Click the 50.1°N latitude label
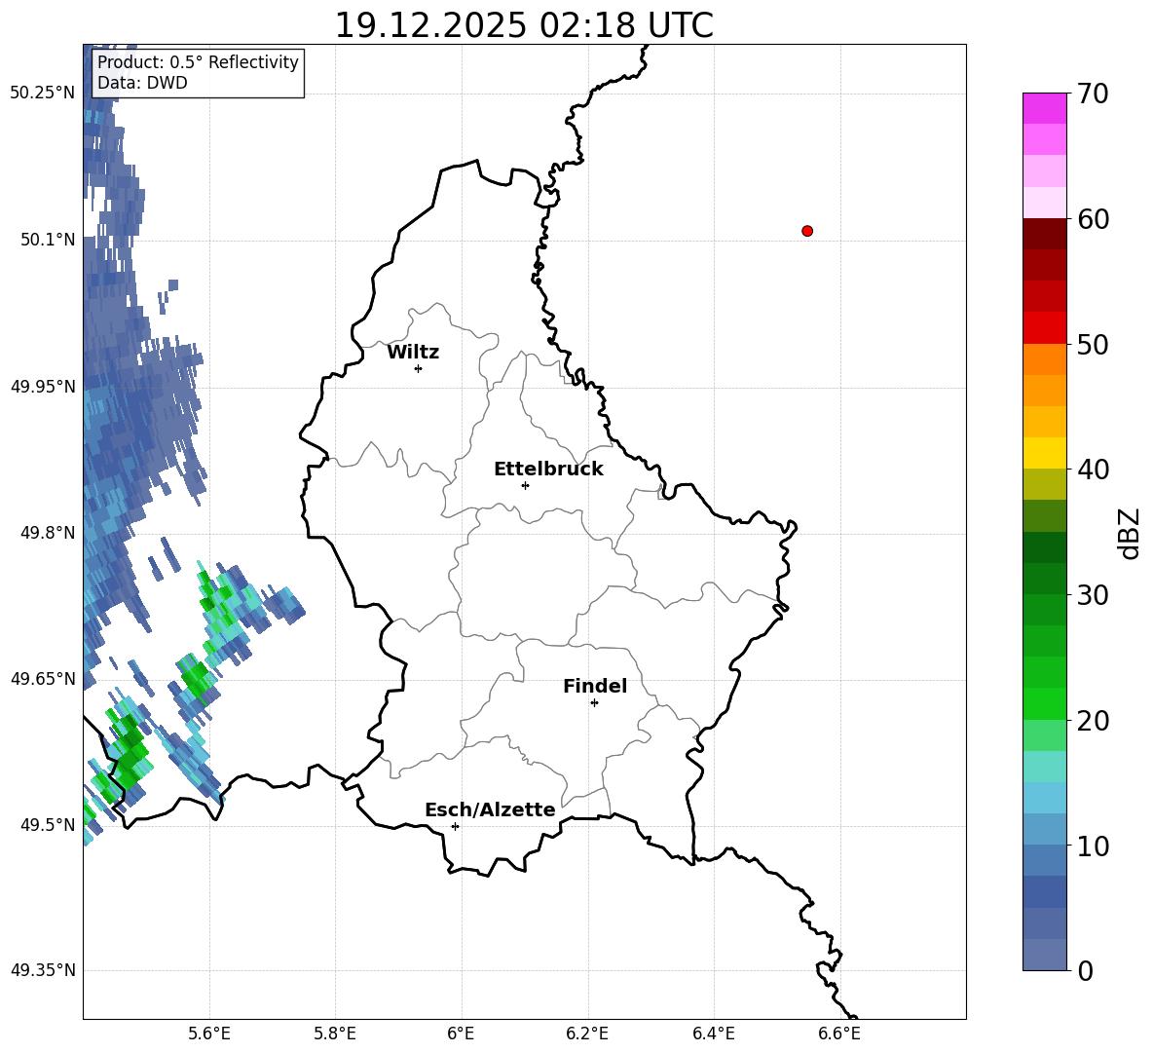Viewport: 1153px width, 1053px height. (x=48, y=240)
